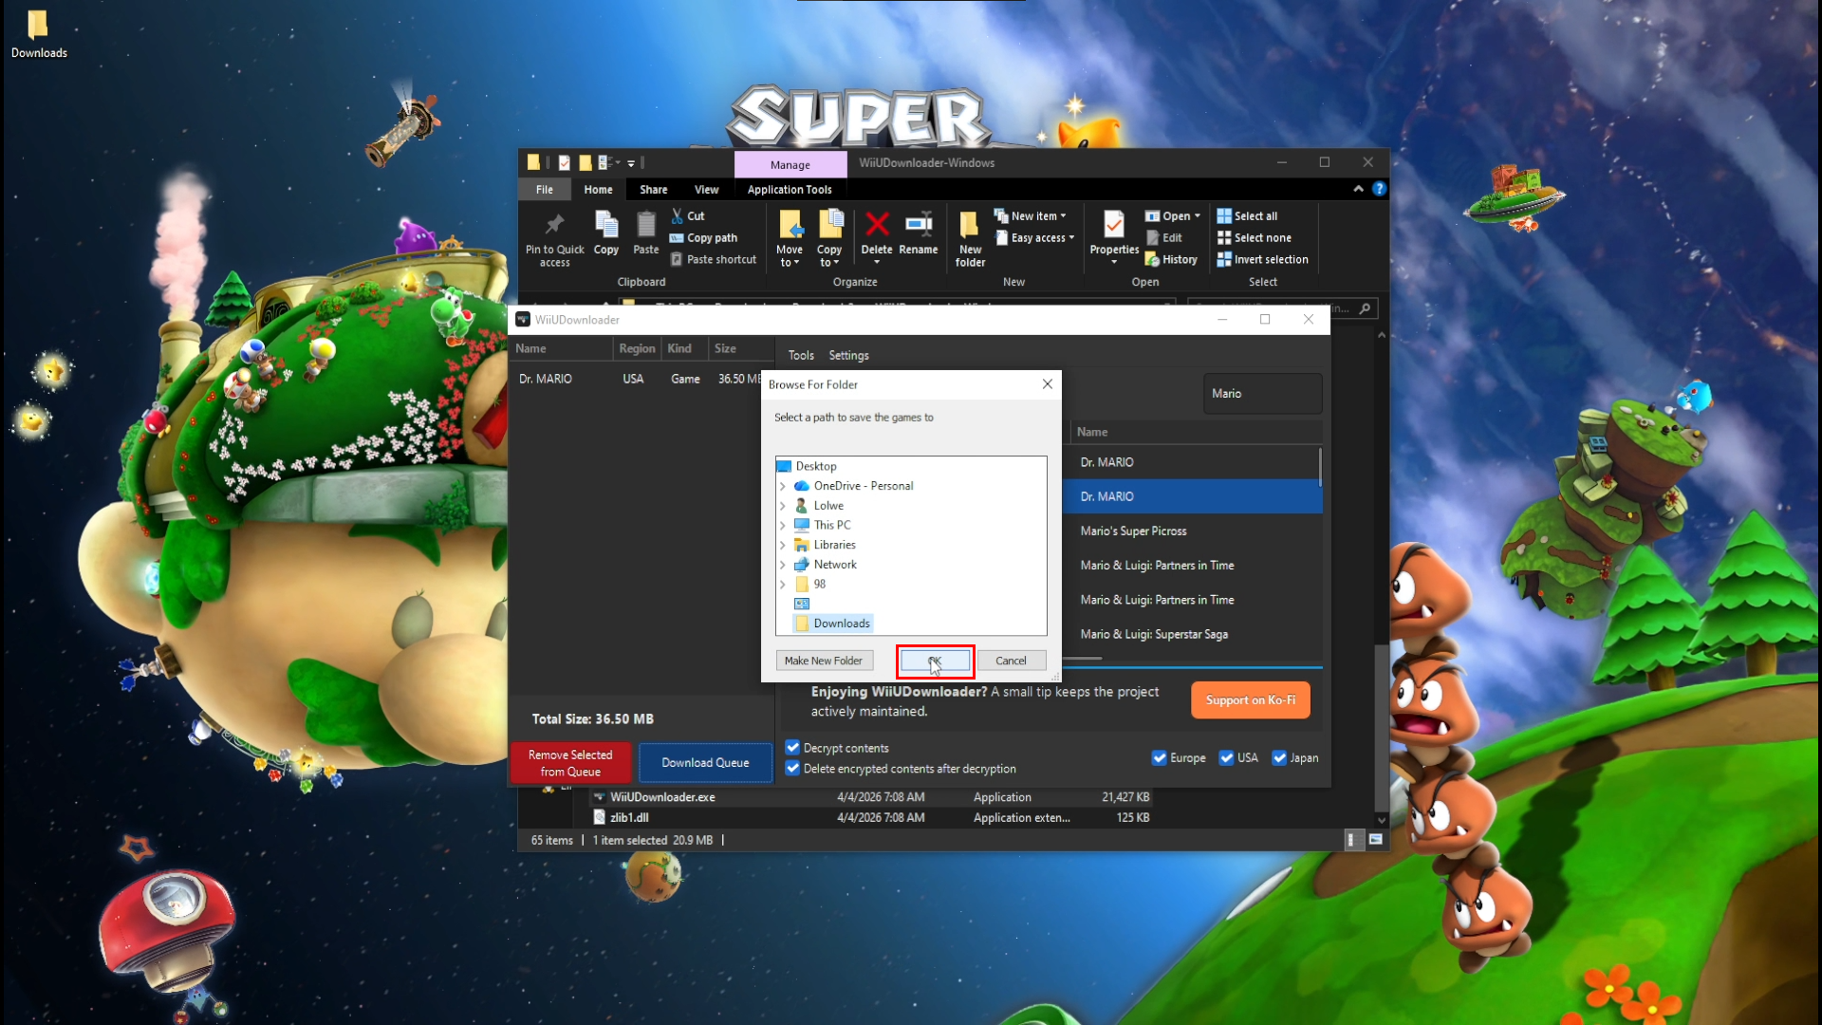
Task: Open the Tools menu in WiiUDownloader
Action: click(x=800, y=355)
